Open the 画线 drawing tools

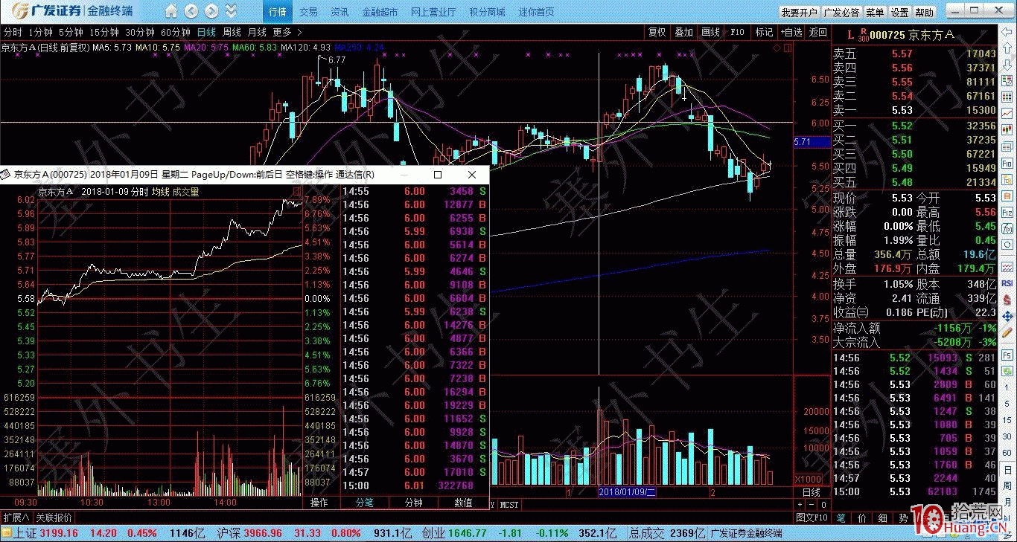coord(711,32)
